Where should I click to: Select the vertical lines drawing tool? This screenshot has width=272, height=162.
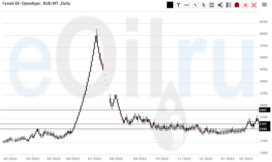pyautogui.click(x=228, y=5)
